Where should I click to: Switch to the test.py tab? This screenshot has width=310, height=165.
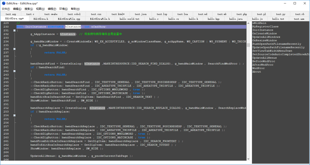click(280, 14)
